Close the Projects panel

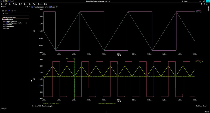pyautogui.click(x=29, y=7)
